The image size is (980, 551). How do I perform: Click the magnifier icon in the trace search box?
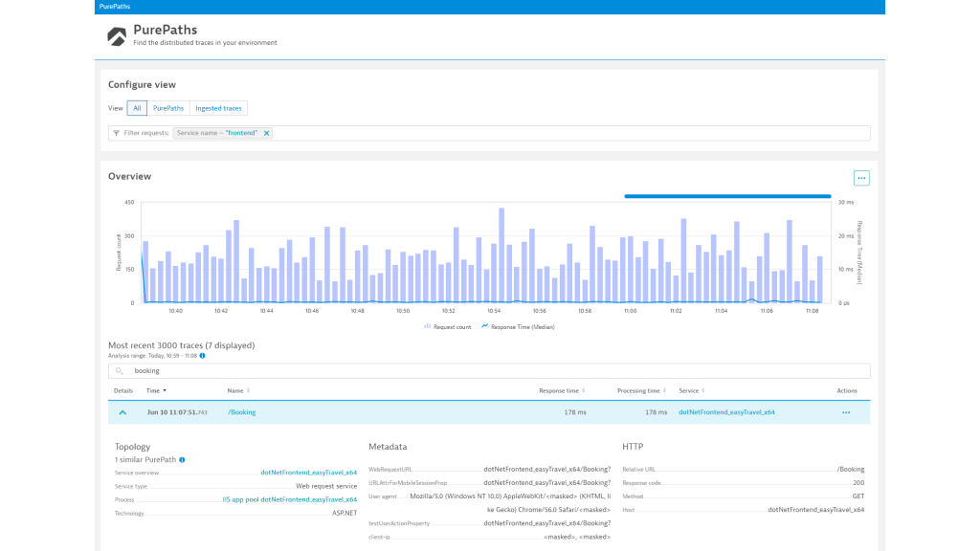tap(120, 370)
